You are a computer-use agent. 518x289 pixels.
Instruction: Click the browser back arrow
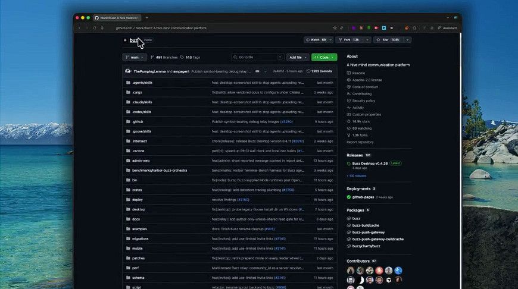click(x=80, y=28)
